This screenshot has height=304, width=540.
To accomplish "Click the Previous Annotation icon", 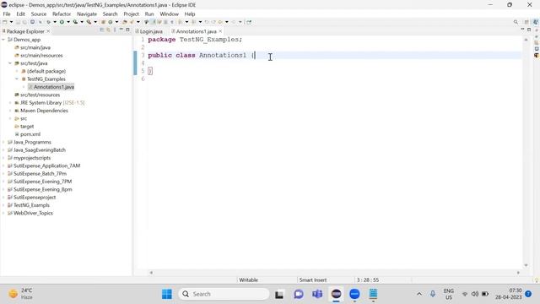I will (193, 22).
